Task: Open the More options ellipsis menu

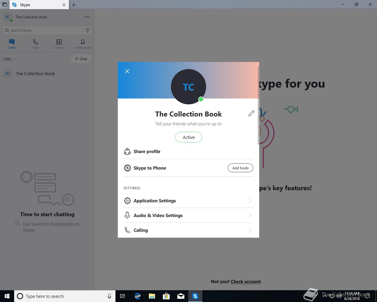Action: (87, 17)
